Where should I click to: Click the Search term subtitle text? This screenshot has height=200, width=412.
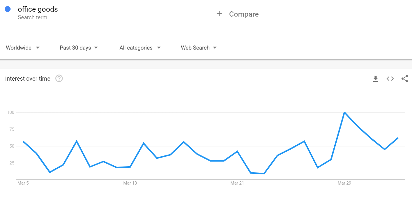32,17
